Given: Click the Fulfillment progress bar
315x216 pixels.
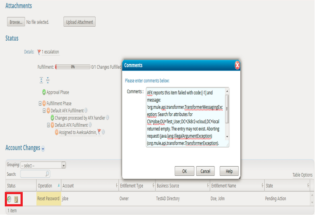Looking at the screenshot, I should coord(73,67).
